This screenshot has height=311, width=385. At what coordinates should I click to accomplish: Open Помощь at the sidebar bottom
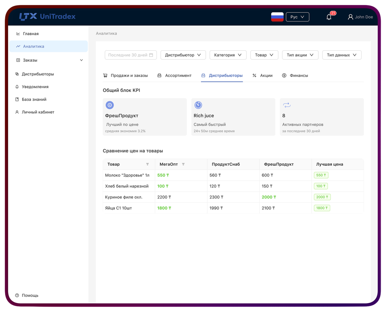(x=30, y=295)
